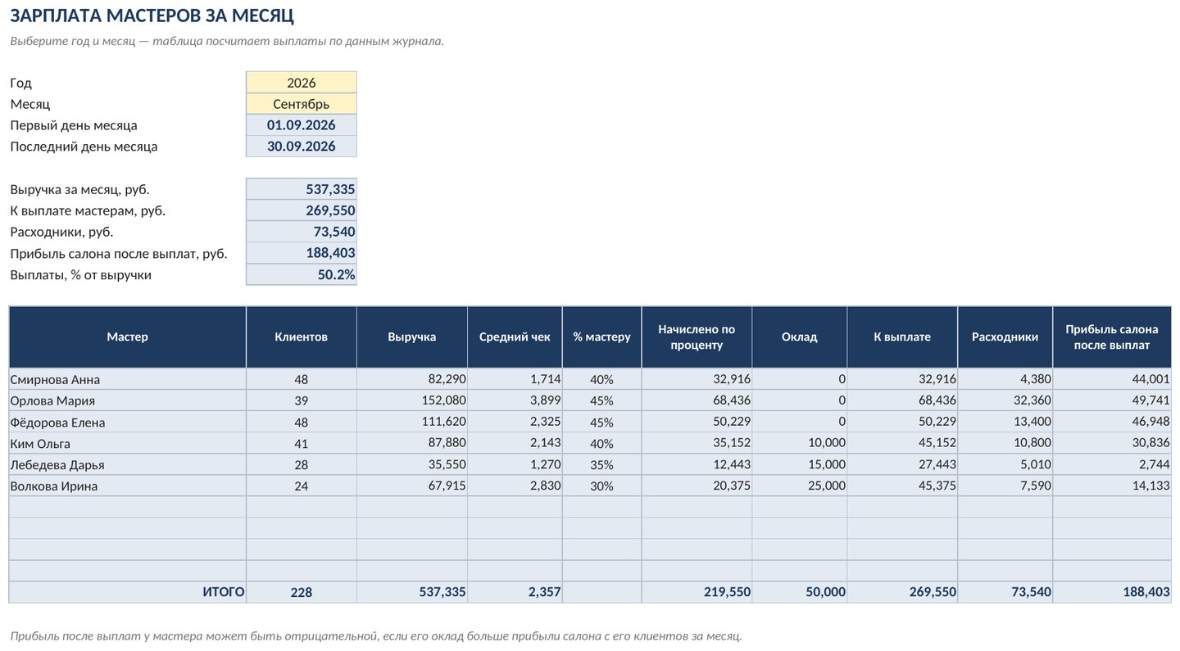
Task: Click the Начислено по проценту column header
Action: coord(697,337)
